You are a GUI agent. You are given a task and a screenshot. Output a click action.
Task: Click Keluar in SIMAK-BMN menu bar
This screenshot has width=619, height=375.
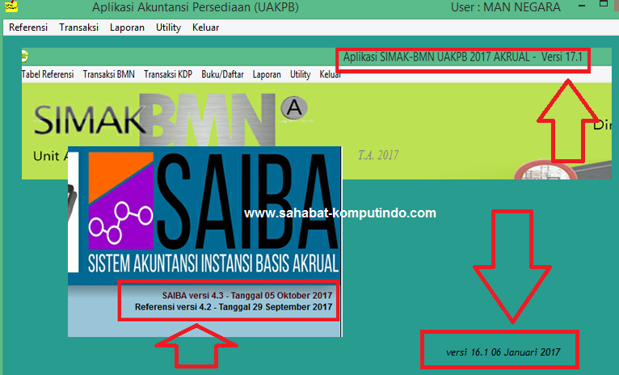(x=330, y=74)
